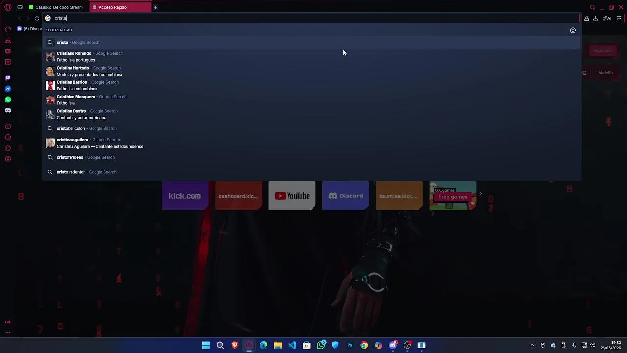Open the Aria AI assistant button
Image resolution: width=627 pixels, height=353 pixels.
point(607,18)
